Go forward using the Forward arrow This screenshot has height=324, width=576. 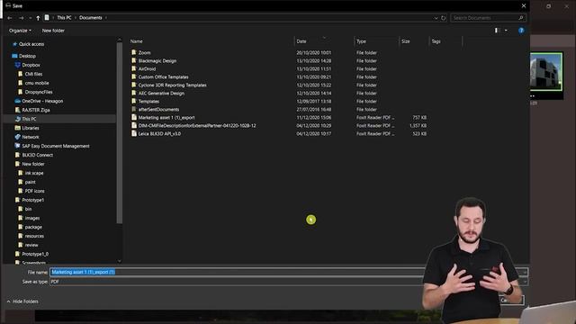pyautogui.click(x=22, y=18)
